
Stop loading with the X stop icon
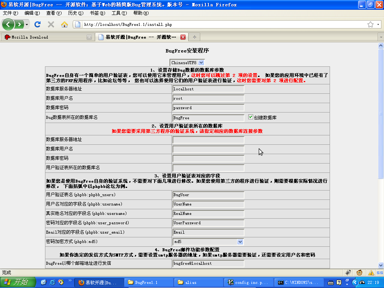pos(51,24)
